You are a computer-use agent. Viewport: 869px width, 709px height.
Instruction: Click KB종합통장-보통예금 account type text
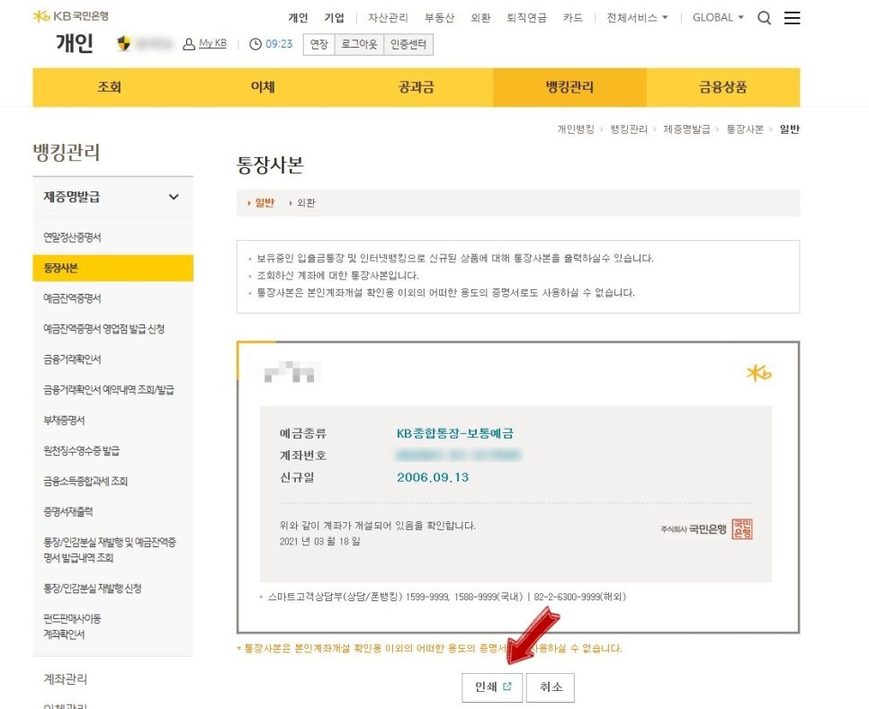click(x=455, y=433)
